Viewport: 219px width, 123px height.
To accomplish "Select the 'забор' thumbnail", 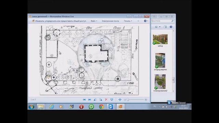I will pyautogui.click(x=160, y=39).
